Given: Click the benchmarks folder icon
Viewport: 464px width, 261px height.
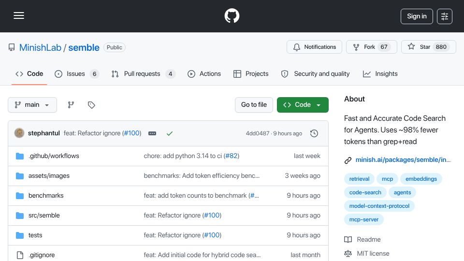Looking at the screenshot, I should [20, 196].
